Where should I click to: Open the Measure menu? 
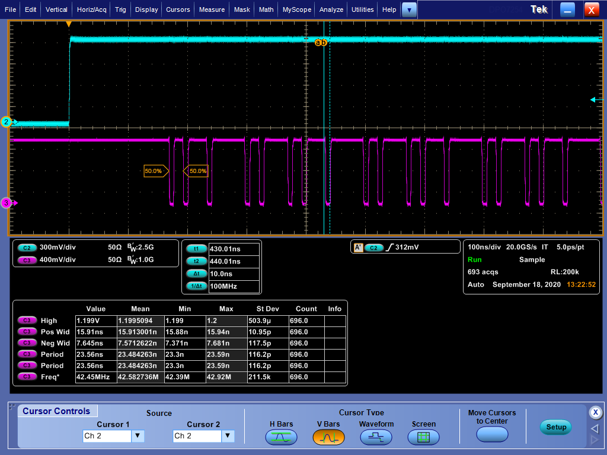tap(212, 9)
